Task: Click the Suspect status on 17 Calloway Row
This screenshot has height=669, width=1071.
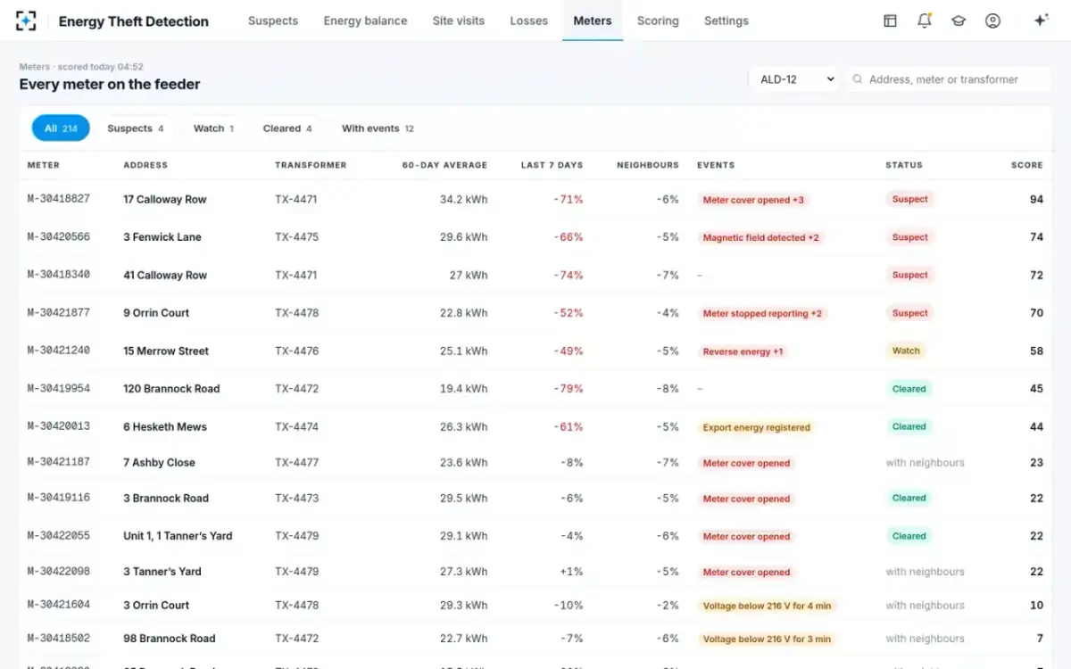Action: 909,200
